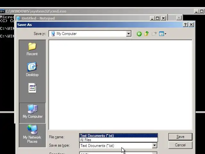Go to Desktop in places bar
Image resolution: width=205 pixels, height=154 pixels.
click(32, 69)
